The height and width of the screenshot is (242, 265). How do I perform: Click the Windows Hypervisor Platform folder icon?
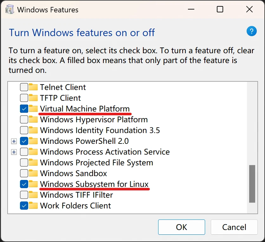point(33,119)
